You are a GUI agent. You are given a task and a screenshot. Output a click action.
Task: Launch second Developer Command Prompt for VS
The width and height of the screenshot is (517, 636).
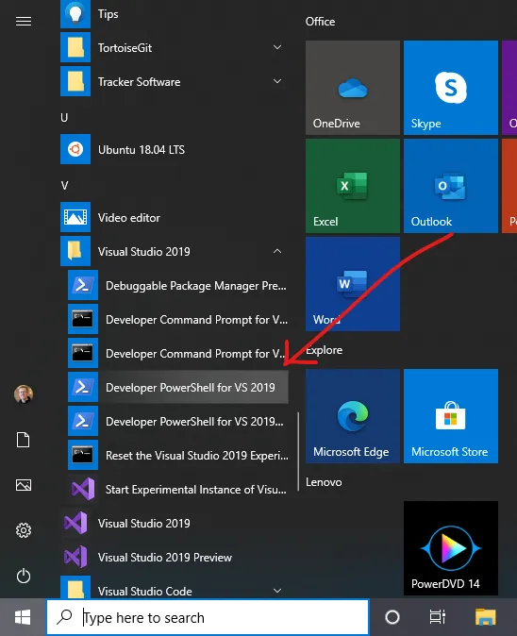click(178, 354)
